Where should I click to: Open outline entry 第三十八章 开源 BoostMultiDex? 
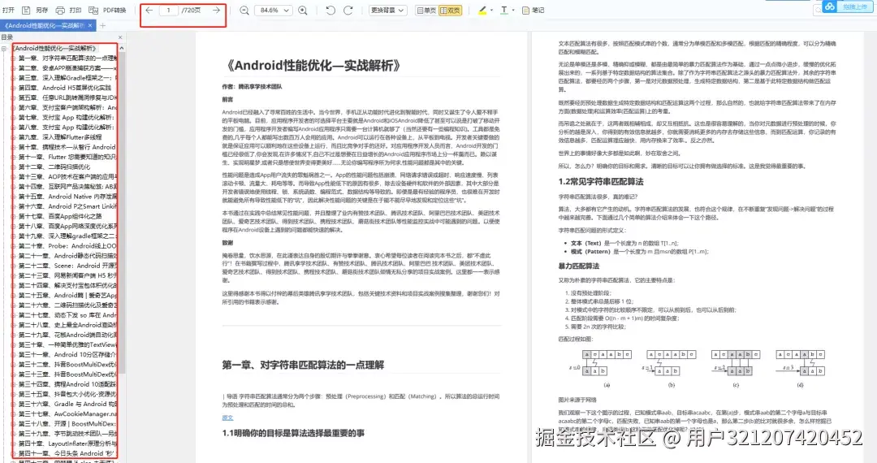[67, 424]
